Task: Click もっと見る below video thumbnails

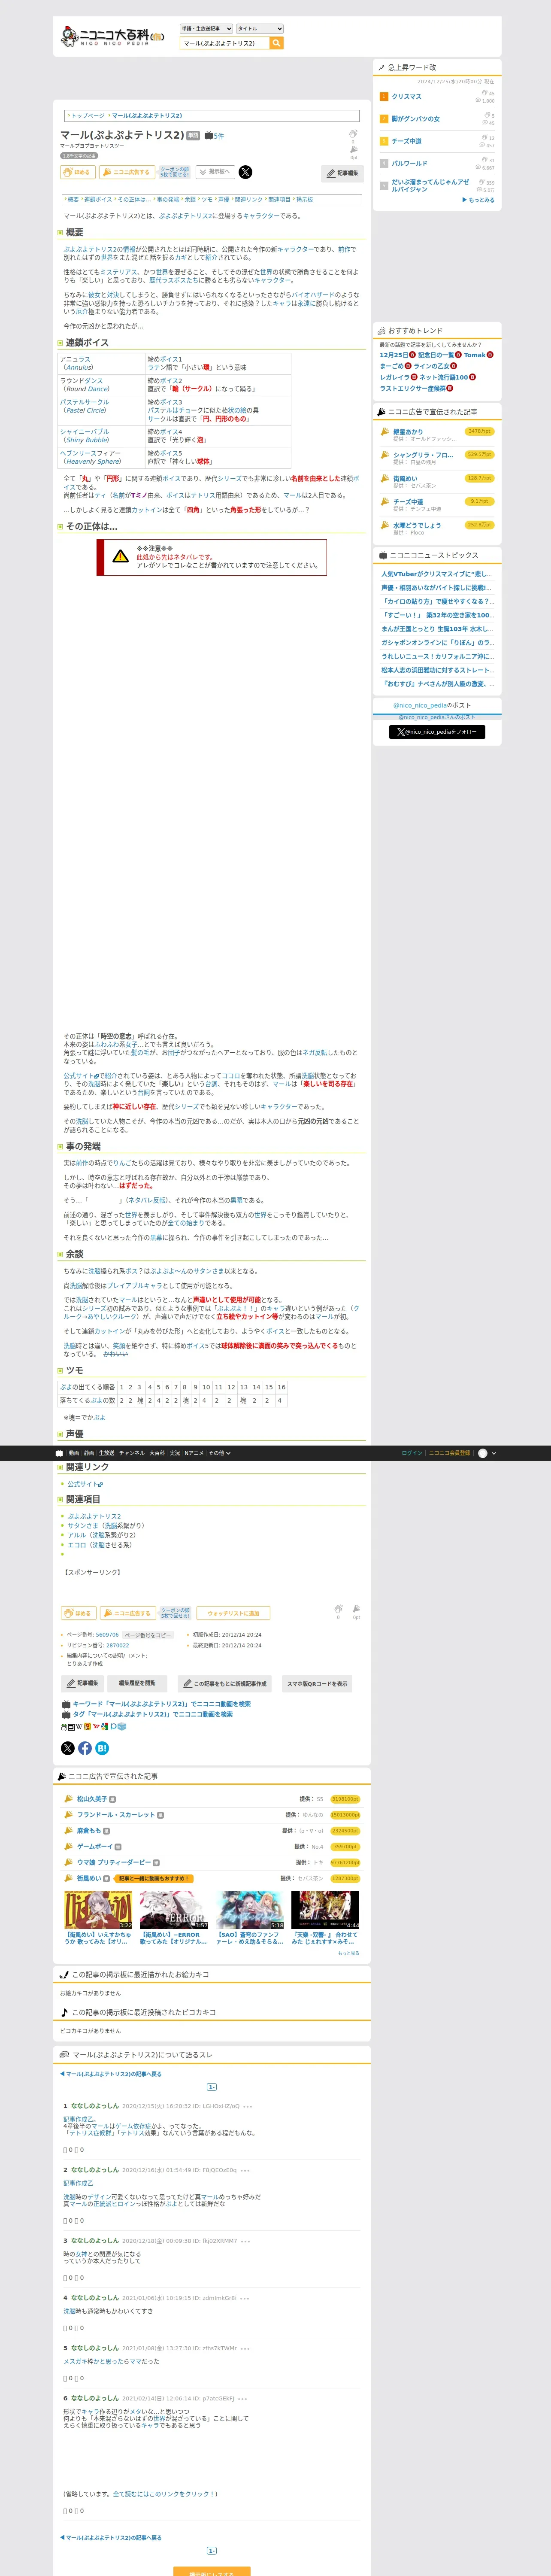Action: (x=348, y=1953)
